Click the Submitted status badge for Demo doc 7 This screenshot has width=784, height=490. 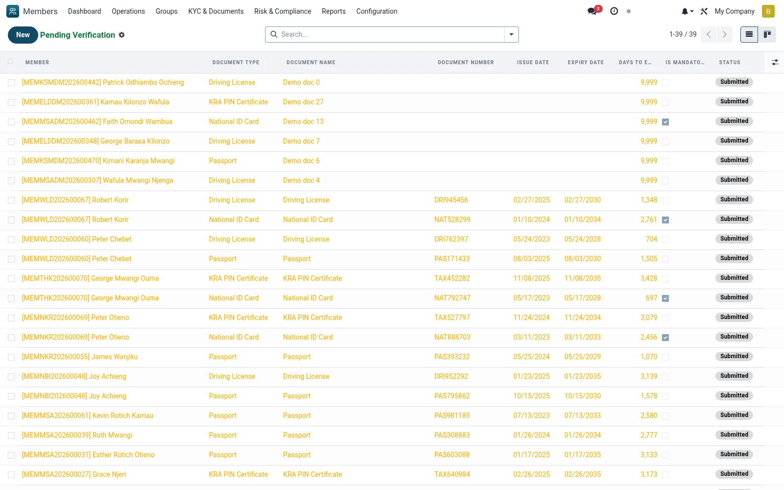click(x=734, y=141)
